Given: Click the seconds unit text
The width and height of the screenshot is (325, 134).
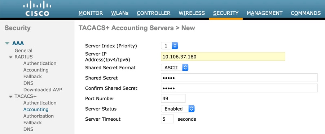Looking at the screenshot, I should click(187, 119).
